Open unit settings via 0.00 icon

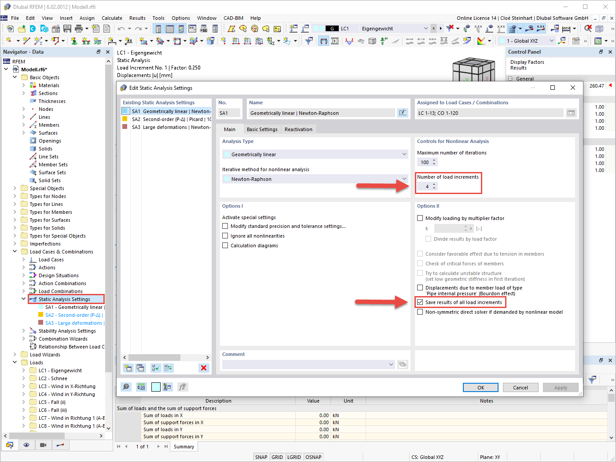point(142,387)
